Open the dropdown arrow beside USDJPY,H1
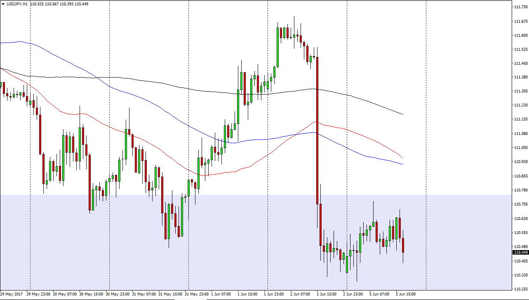The height and width of the screenshot is (300, 529). click(3, 4)
